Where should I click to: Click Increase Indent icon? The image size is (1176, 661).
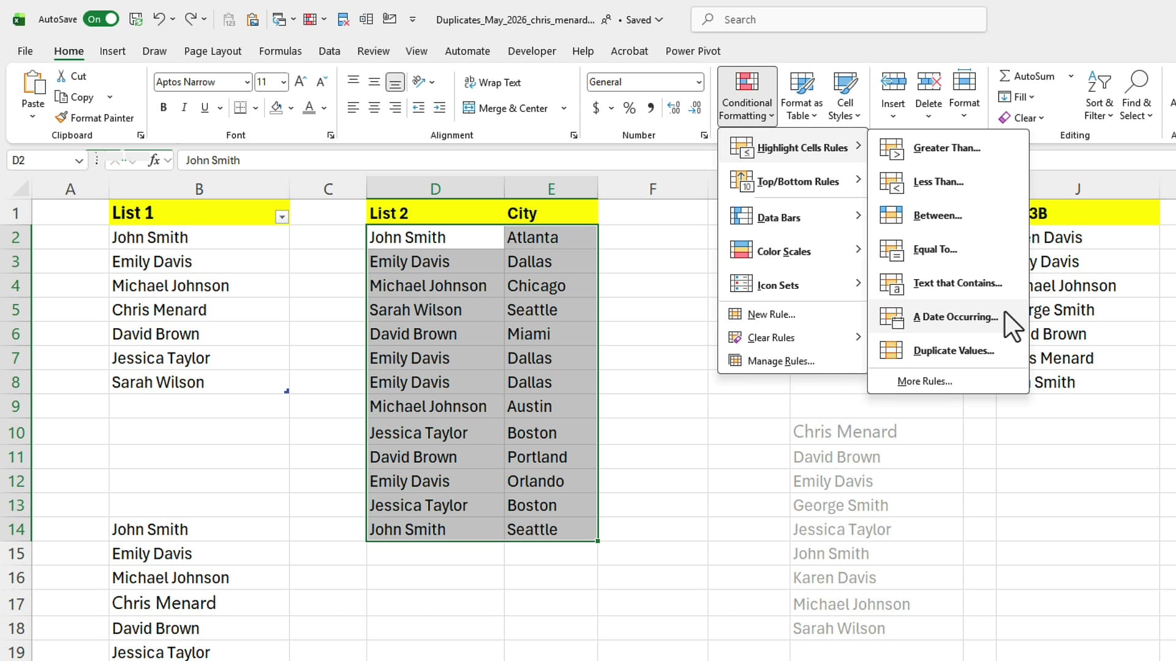(440, 108)
